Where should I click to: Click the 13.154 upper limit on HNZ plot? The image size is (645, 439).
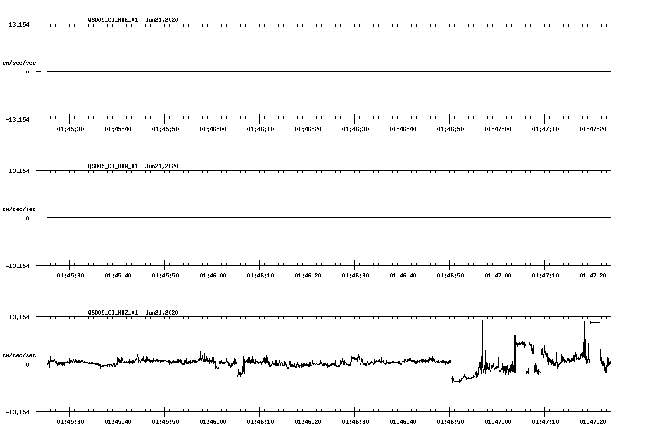click(19, 317)
